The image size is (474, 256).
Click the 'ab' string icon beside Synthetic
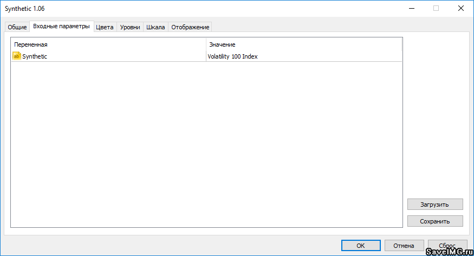[x=16, y=56]
